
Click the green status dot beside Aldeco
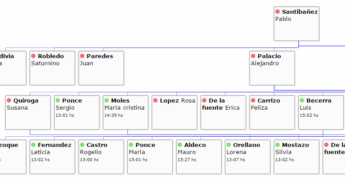(180, 145)
